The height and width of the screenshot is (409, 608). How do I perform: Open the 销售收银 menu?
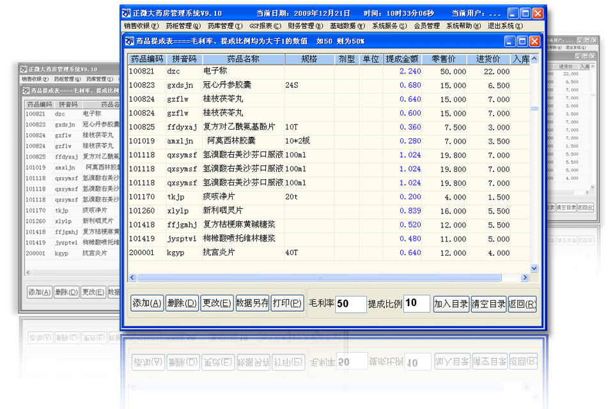(x=141, y=26)
